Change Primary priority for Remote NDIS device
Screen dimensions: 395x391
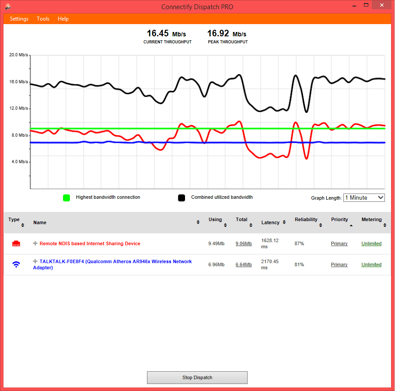click(339, 243)
